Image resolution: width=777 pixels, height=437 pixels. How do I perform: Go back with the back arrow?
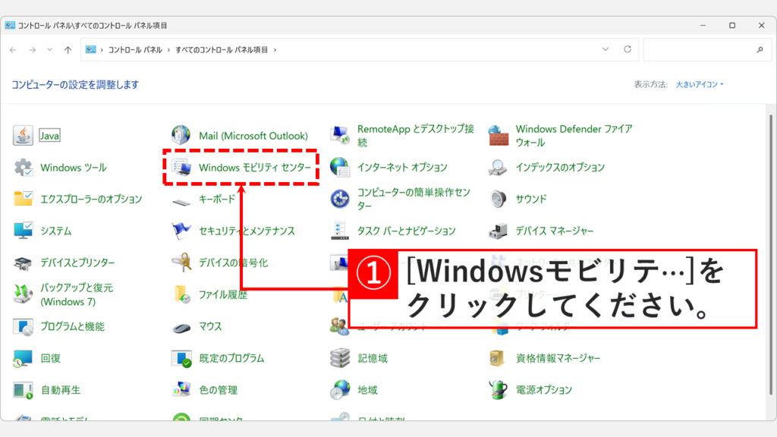(14, 50)
